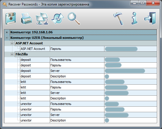The image size is (162, 129).
Task: Collapse the FileZilla group
Action: [12, 54]
